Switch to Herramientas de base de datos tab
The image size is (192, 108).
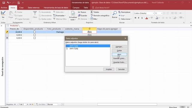[56, 7]
